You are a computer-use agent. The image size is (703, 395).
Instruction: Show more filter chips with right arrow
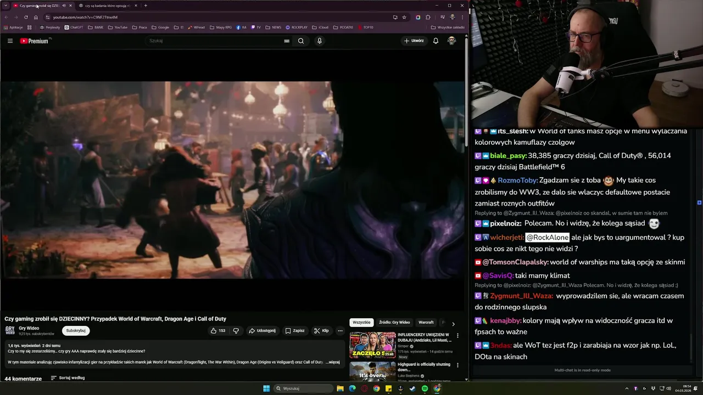[453, 324]
